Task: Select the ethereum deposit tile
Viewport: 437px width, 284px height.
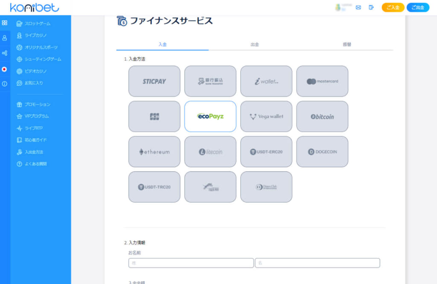Action: click(154, 152)
